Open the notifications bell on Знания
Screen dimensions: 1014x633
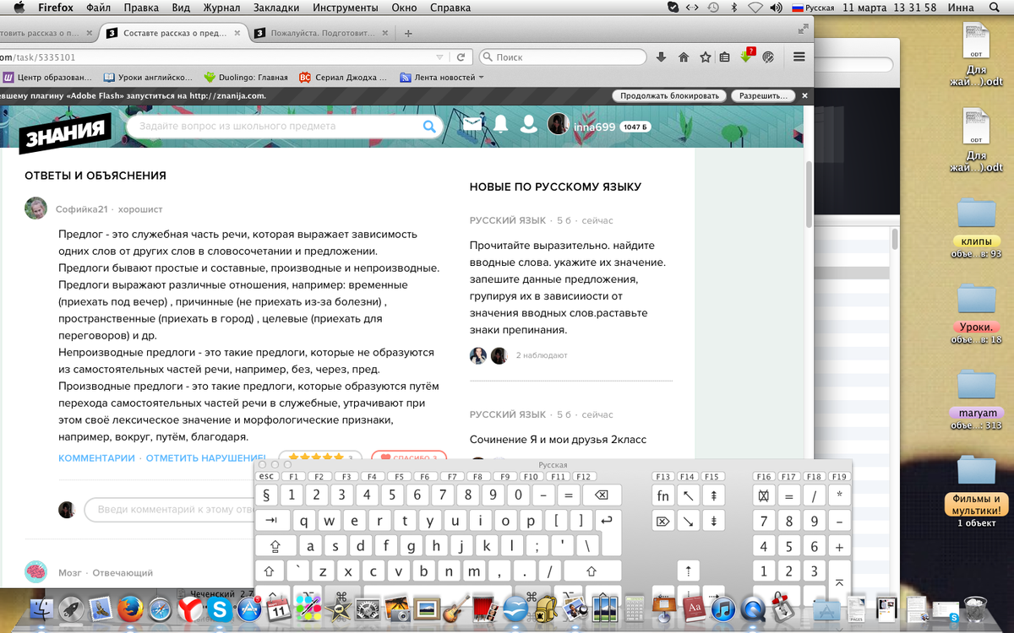[500, 125]
